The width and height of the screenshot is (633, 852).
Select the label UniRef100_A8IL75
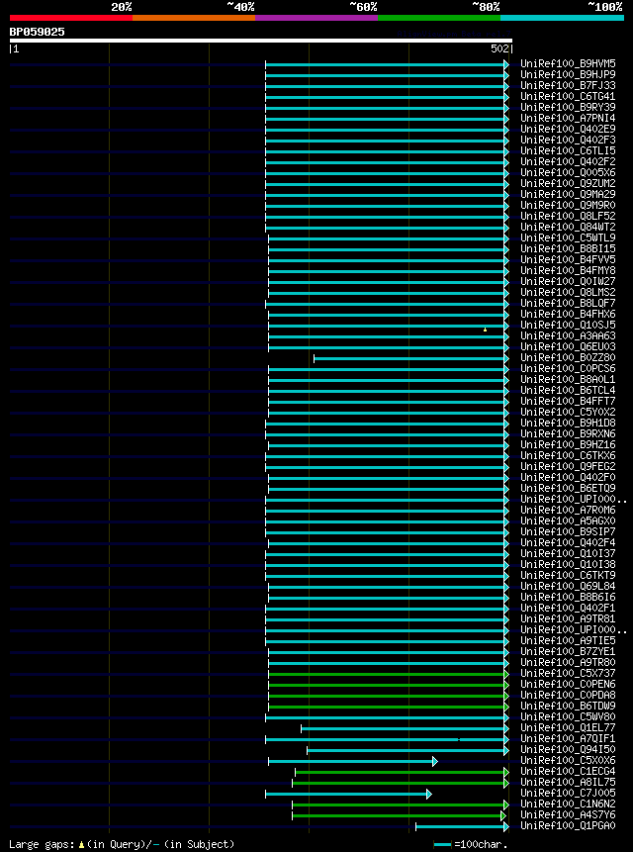[x=568, y=783]
